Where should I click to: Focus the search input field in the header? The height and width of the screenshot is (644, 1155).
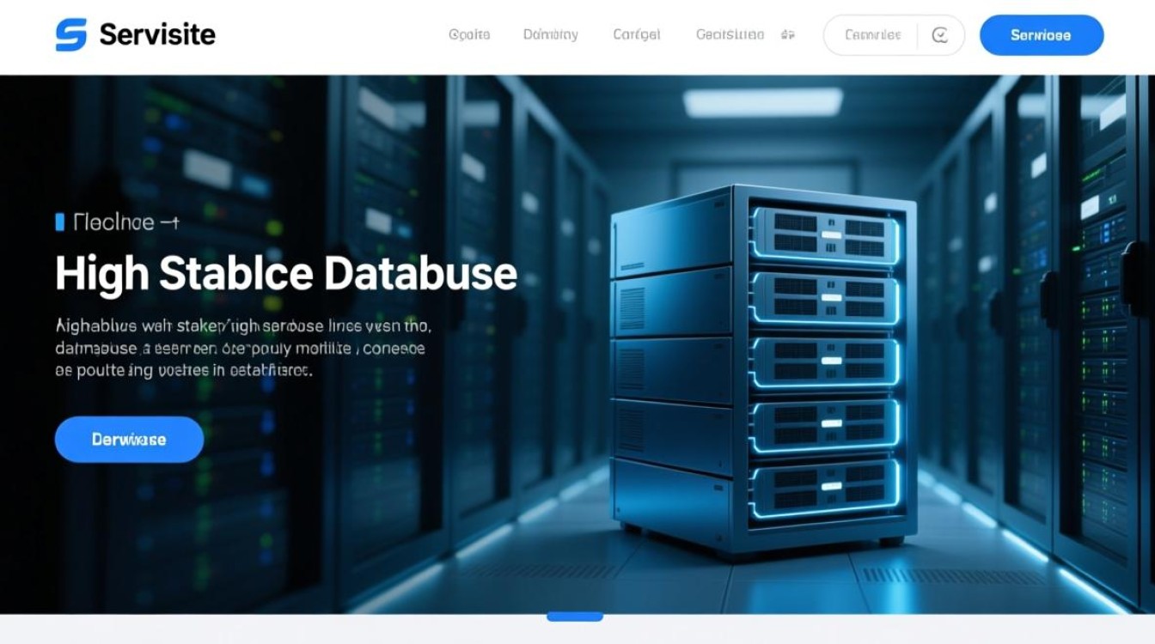(x=871, y=35)
